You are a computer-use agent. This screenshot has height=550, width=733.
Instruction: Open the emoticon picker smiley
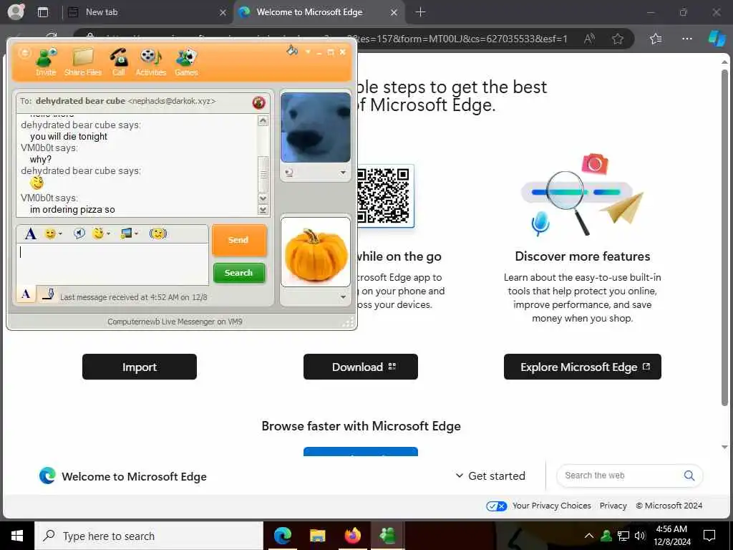click(50, 233)
